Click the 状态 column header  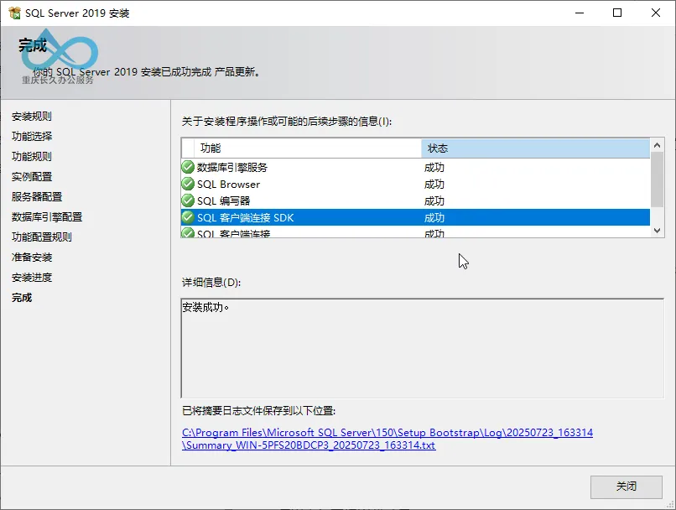tap(535, 148)
